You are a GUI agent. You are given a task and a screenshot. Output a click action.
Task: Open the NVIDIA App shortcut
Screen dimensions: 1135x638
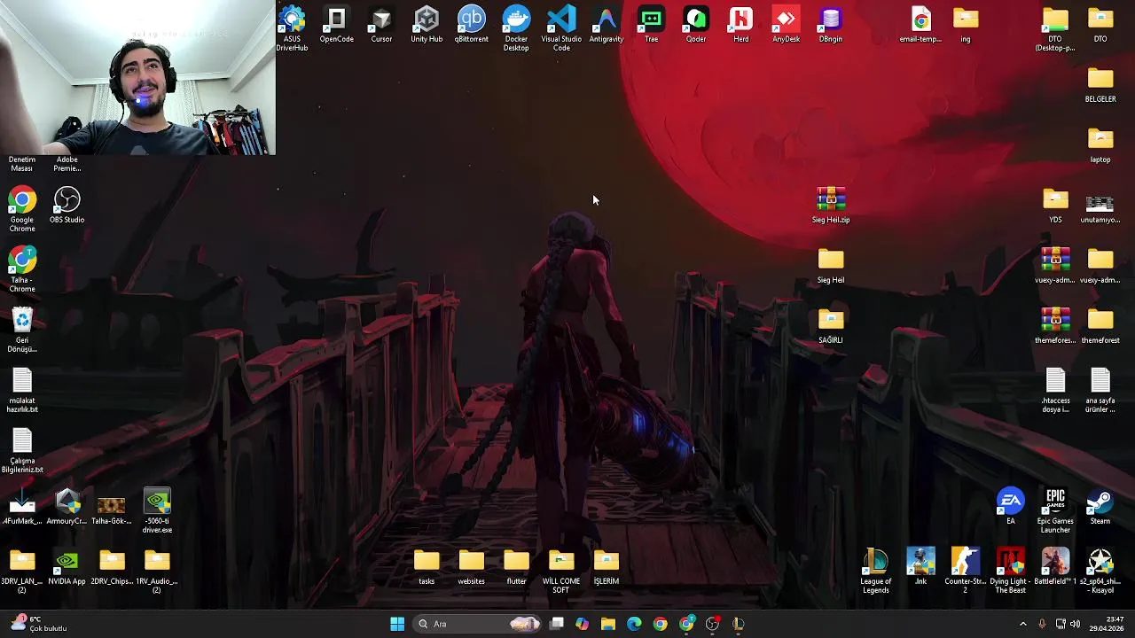pos(67,567)
